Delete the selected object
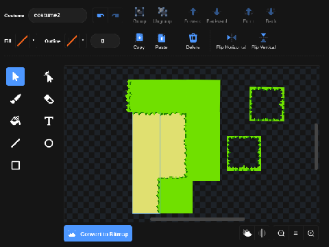This screenshot has height=247, width=329. [x=193, y=41]
